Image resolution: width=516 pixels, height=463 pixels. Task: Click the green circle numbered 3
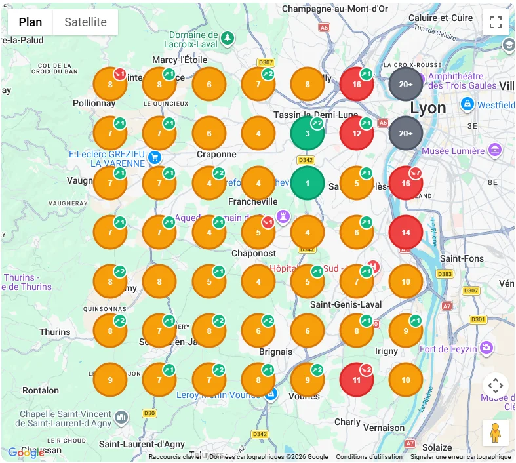coord(308,133)
